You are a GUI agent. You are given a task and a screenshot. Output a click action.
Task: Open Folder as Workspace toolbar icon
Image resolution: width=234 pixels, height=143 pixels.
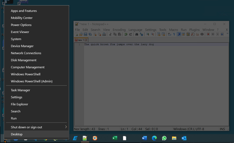point(197,34)
